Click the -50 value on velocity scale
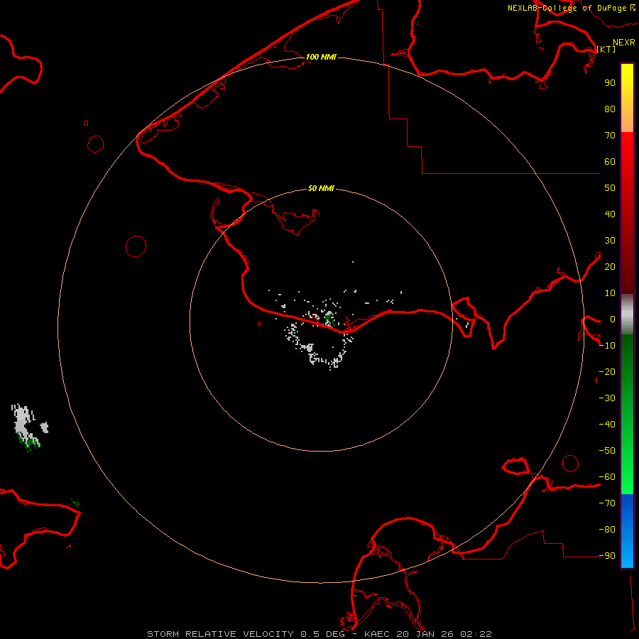 coord(607,450)
